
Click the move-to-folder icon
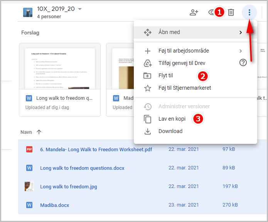147,75
